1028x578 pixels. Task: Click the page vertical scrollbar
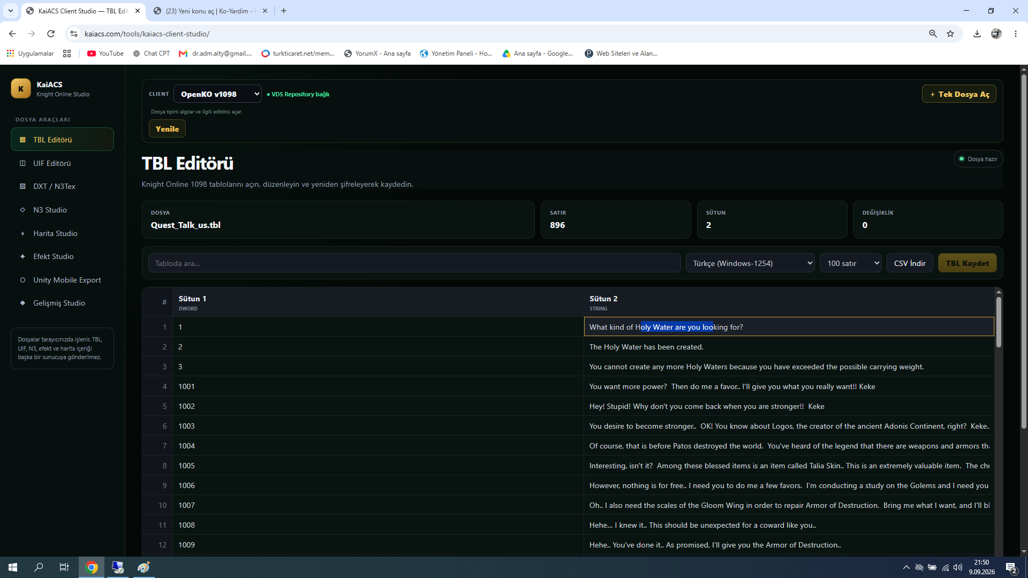pos(1024,252)
